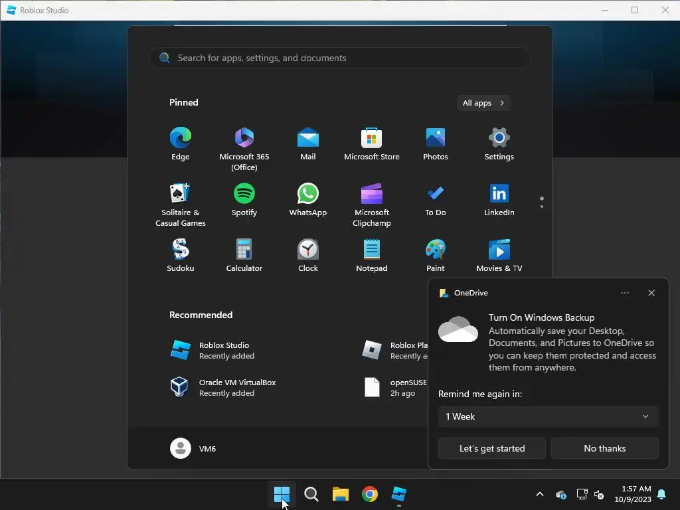Screen dimensions: 680x510
Task: Open OneDrive cloud icon in system tray
Action: pos(560,494)
